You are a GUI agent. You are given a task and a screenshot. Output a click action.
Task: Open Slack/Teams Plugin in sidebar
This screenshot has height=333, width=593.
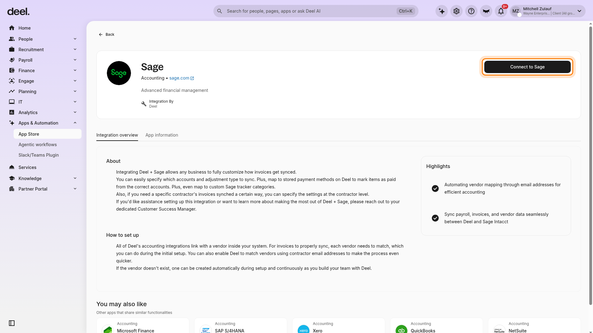(48, 155)
